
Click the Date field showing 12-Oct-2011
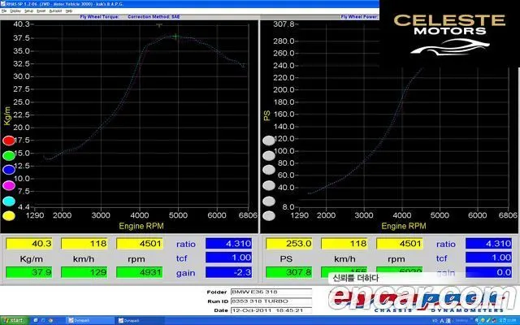tap(271, 310)
